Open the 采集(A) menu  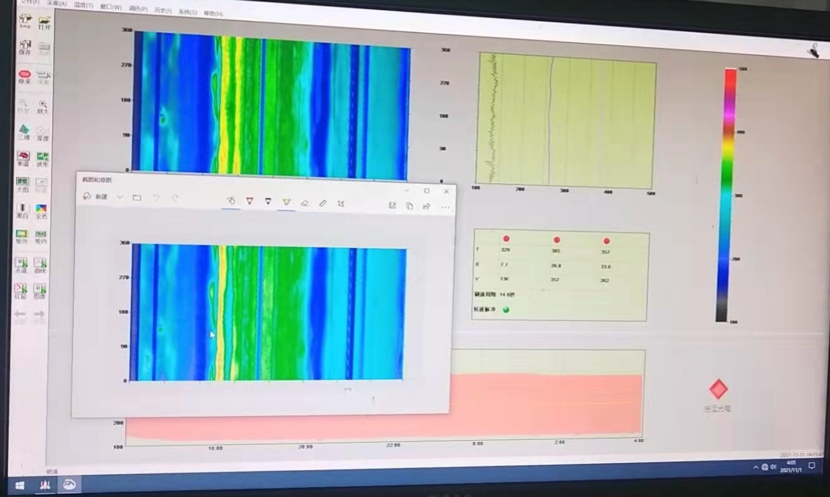click(57, 4)
